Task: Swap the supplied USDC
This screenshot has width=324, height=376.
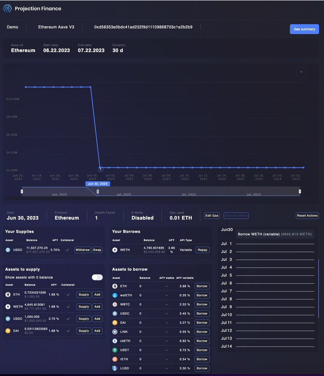Action: tap(97, 250)
